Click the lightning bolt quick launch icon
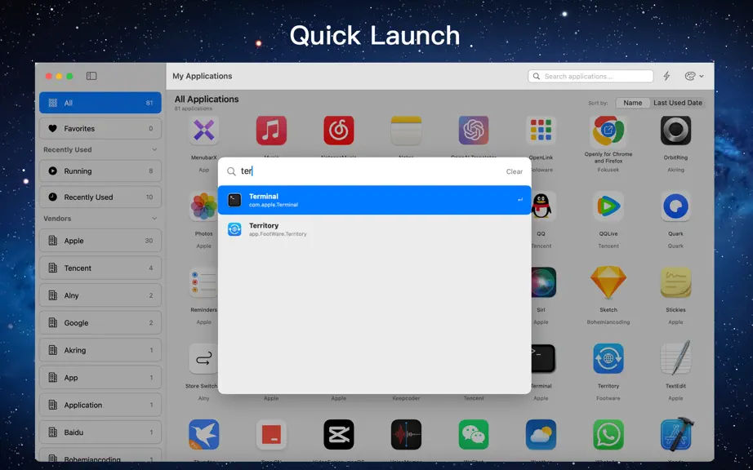Screen dimensions: 753x470 [x=666, y=76]
